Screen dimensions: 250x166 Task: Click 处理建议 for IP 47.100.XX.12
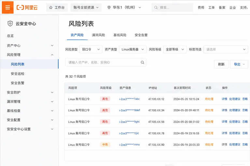(x=235, y=99)
